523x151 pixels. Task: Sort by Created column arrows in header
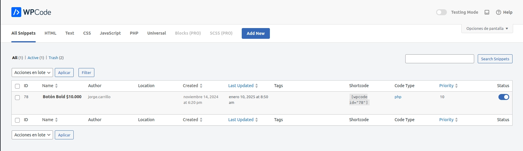point(201,86)
